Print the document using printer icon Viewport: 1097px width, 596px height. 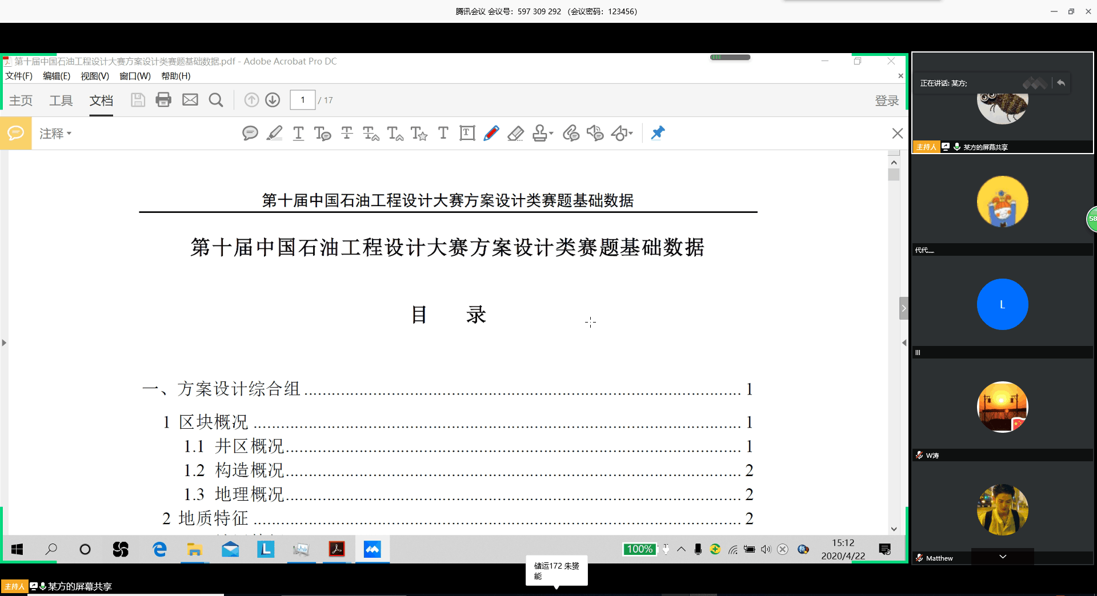163,100
